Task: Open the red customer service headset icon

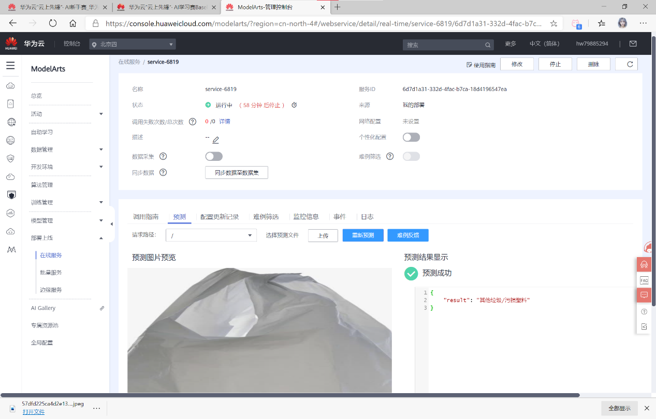Action: click(x=644, y=264)
